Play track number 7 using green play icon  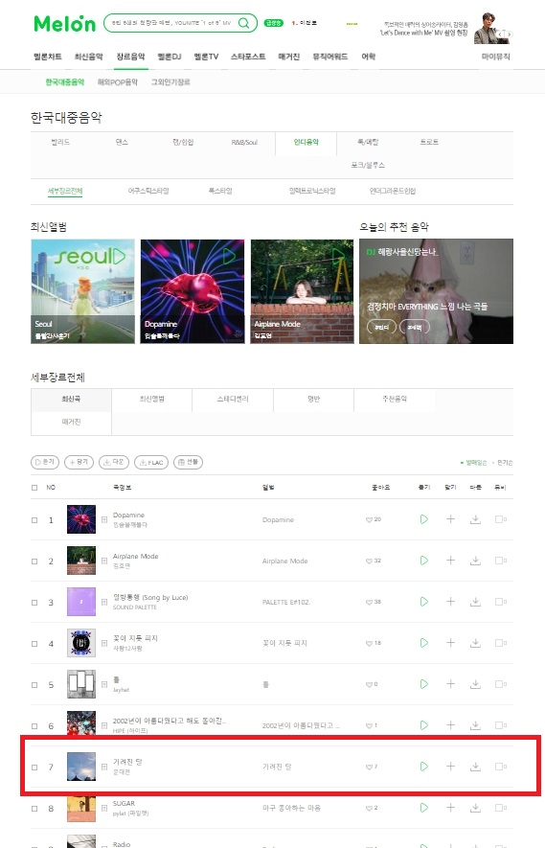pyautogui.click(x=424, y=767)
